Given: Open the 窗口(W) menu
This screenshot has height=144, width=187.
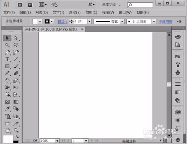Looking at the screenshot, I should pos(125,12).
